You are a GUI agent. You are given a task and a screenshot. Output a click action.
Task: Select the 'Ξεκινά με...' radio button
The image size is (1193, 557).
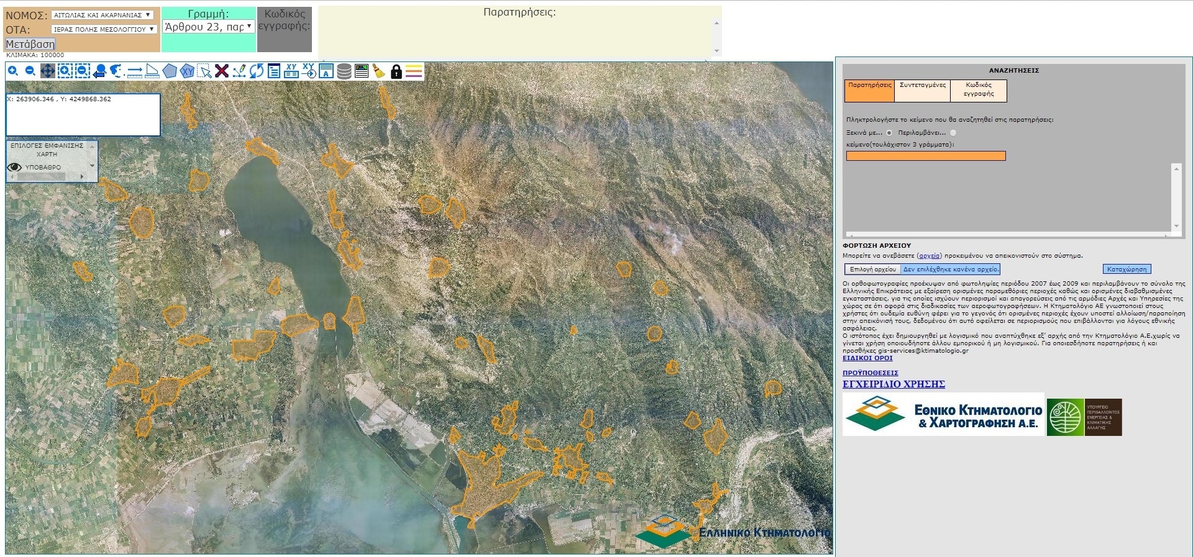pos(889,133)
